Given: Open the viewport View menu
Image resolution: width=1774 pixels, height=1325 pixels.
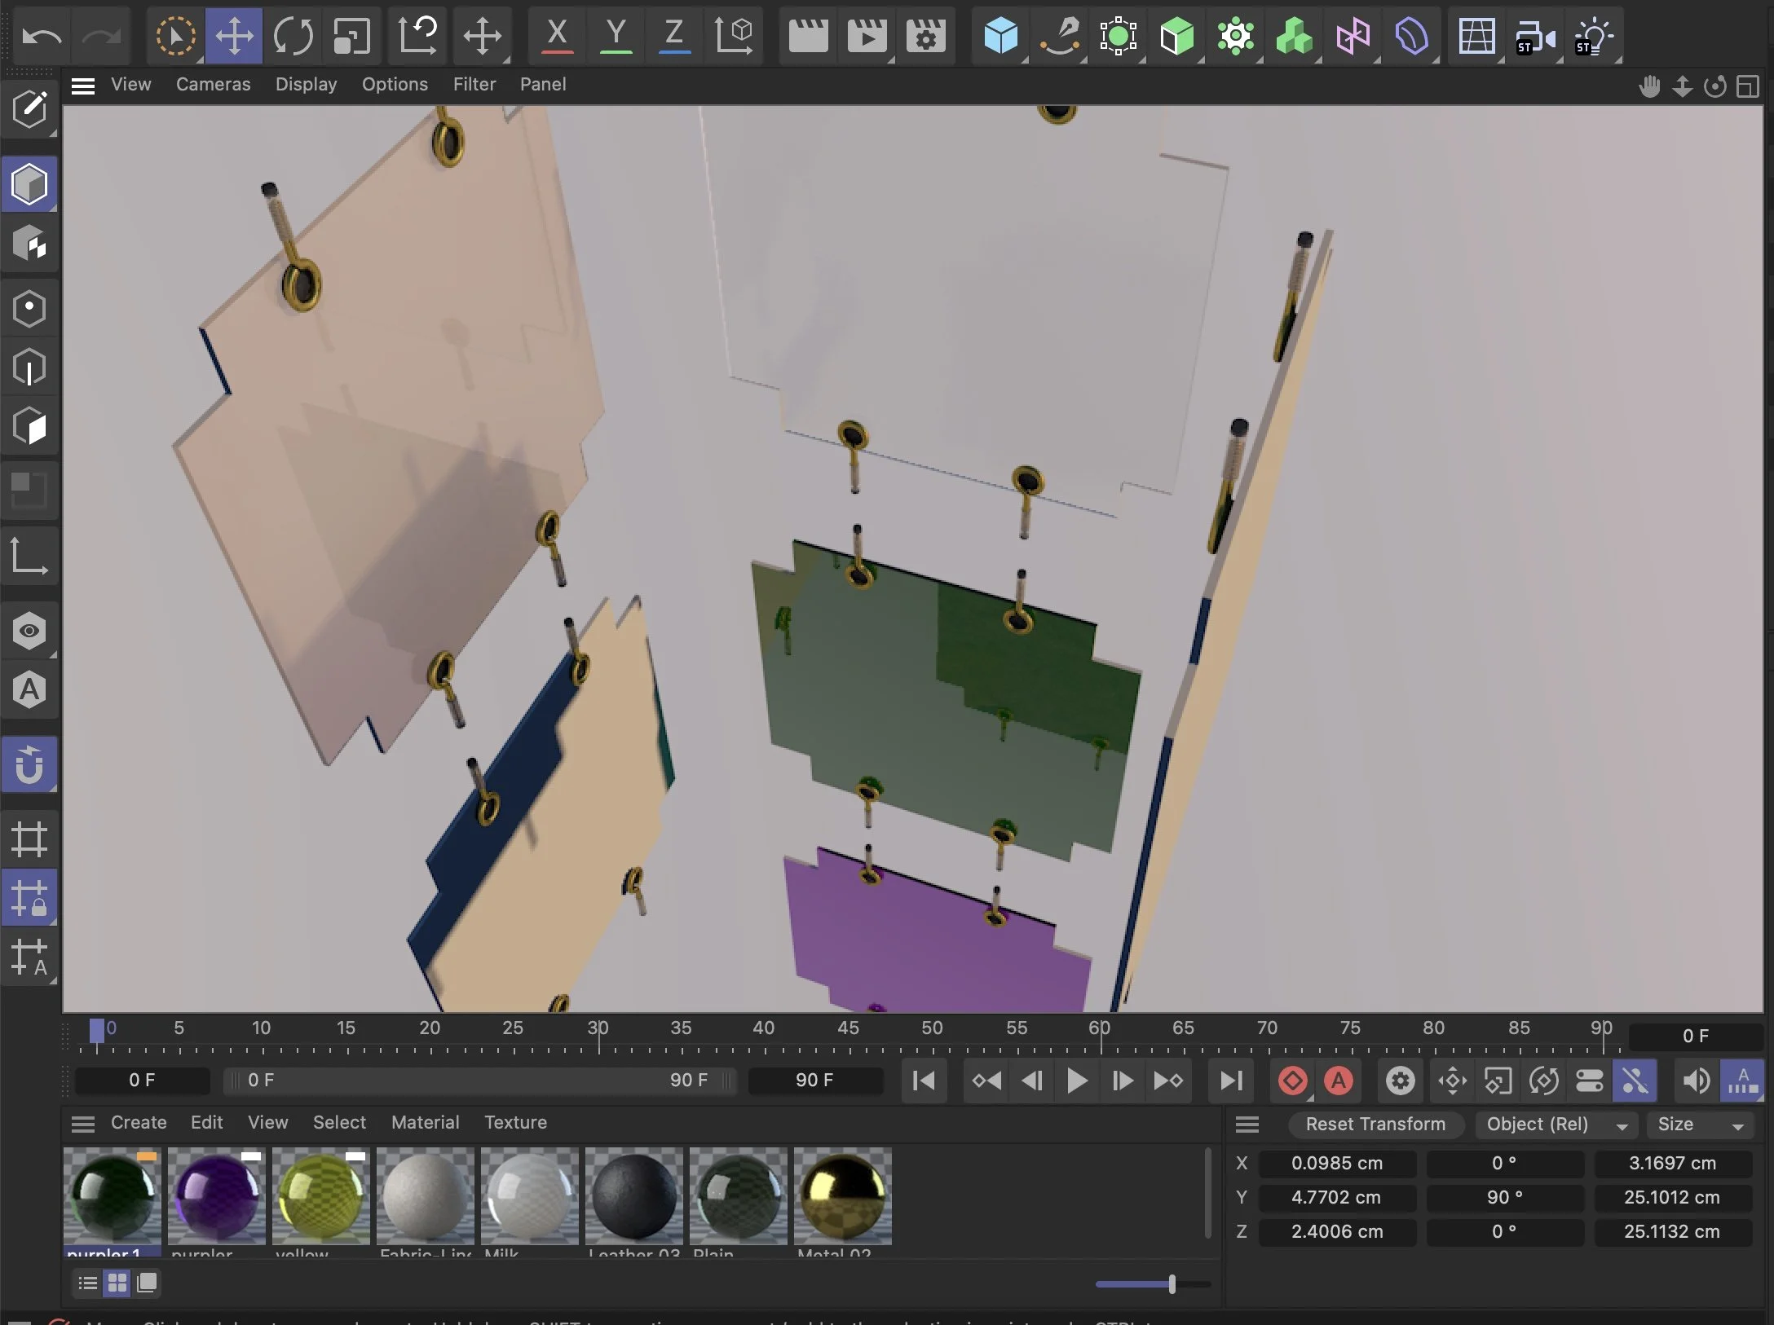Looking at the screenshot, I should point(130,84).
